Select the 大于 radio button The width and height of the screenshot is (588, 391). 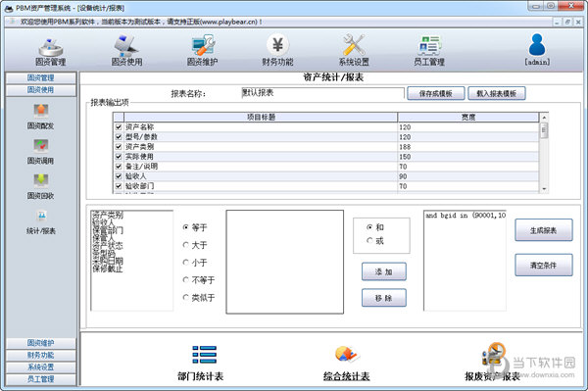click(185, 245)
